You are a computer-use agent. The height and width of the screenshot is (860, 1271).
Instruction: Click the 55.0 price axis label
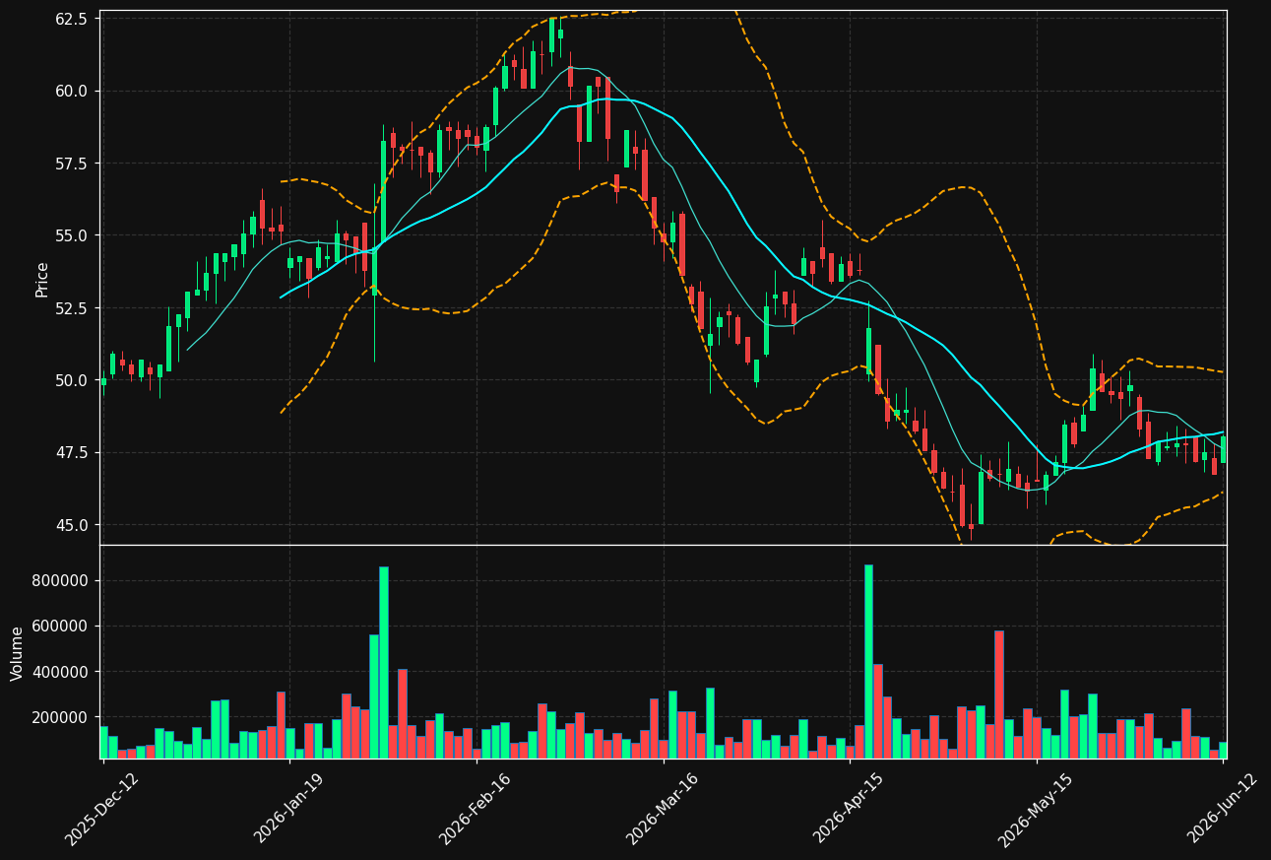click(72, 235)
